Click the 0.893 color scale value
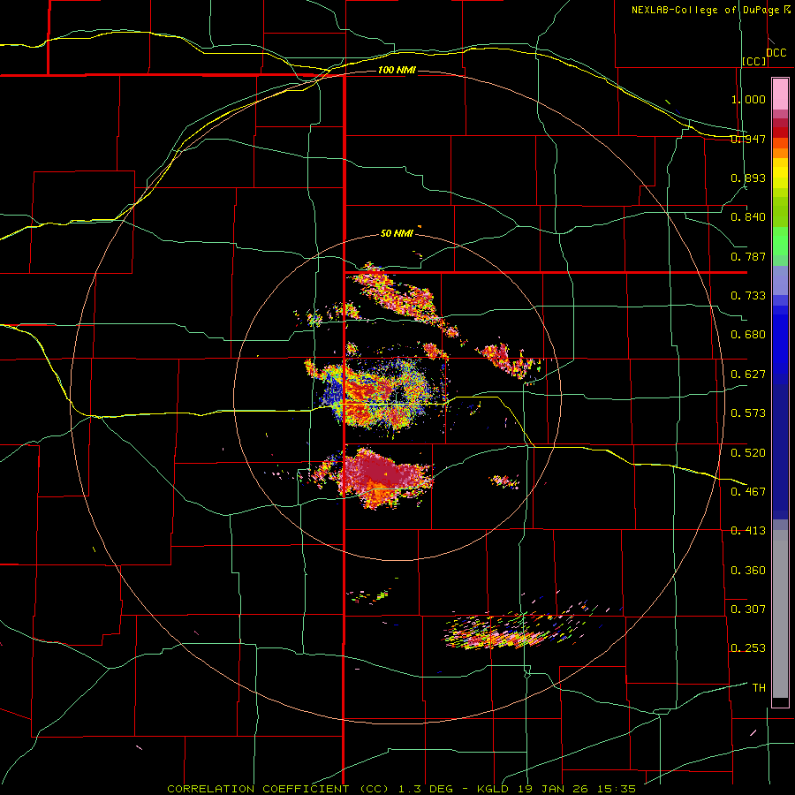Screen dimensions: 795x795 pos(748,178)
